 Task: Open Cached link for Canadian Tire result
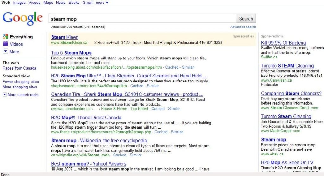click(158, 109)
